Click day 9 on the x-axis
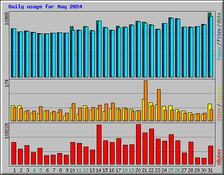 pos(67,170)
